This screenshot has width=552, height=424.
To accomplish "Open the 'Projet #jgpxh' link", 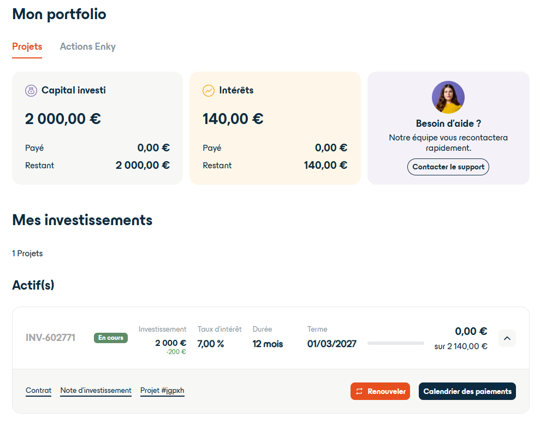I will pyautogui.click(x=162, y=390).
